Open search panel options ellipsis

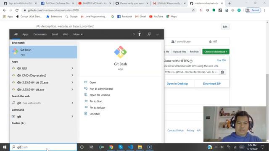(x=157, y=34)
